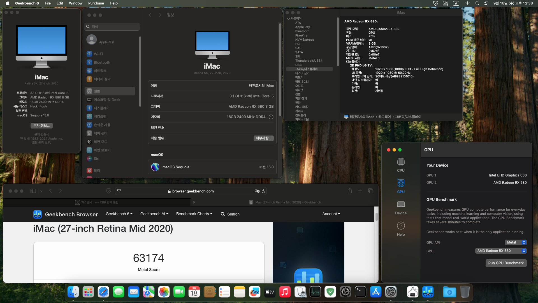Click Geekbench Browser logo link
Viewport: 538px width, 303px height.
66,214
